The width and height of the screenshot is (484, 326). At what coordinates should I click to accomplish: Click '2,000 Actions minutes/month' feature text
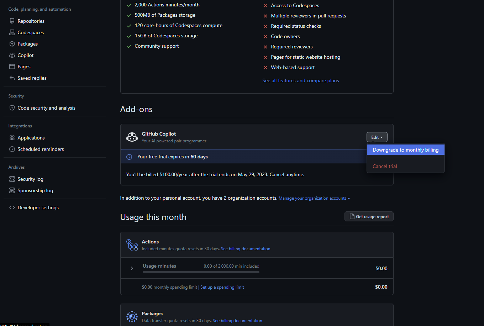pyautogui.click(x=167, y=5)
